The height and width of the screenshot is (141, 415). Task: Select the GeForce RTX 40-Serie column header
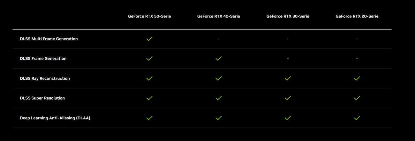coord(219,16)
